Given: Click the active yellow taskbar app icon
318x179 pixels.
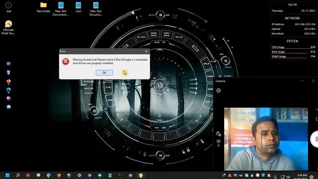Looking at the screenshot, I should coord(141,175).
